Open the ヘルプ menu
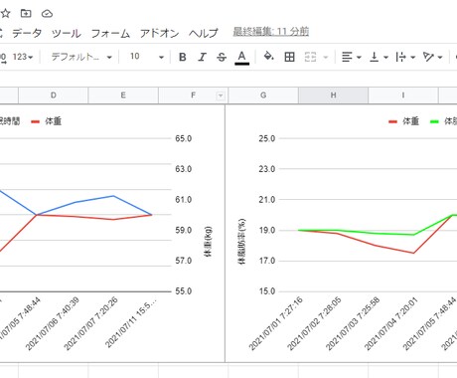 point(204,33)
